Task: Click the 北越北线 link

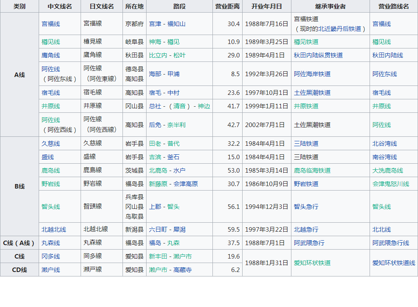Action: point(54,229)
